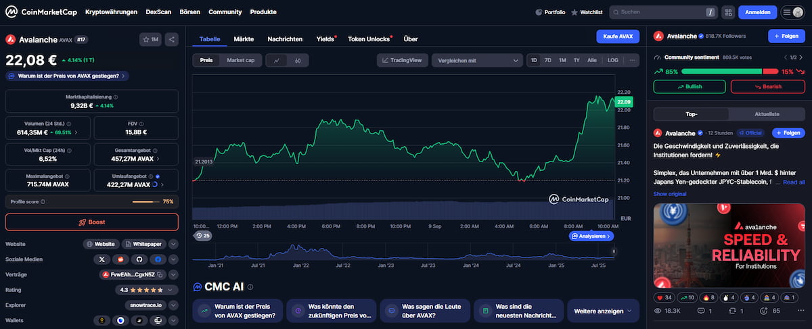This screenshot has width=812, height=329.
Task: Expand the Website row chevron
Action: (174, 244)
